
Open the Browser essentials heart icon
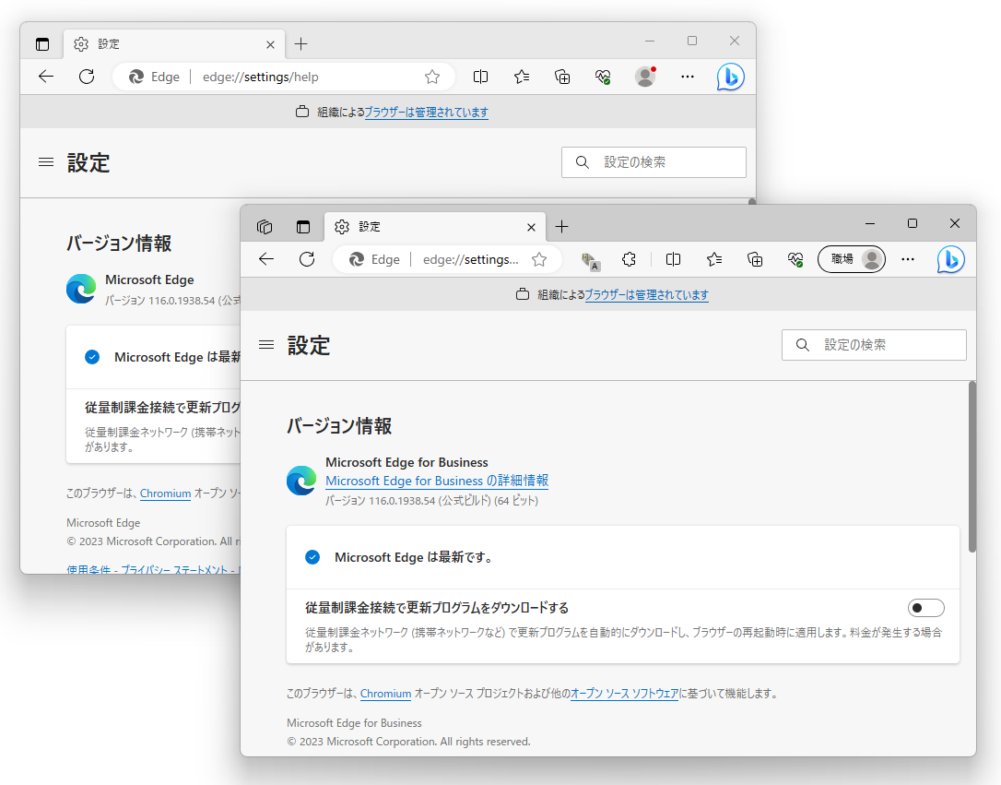[x=795, y=259]
